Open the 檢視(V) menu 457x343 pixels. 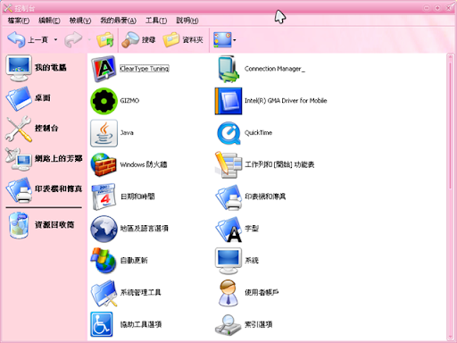(x=80, y=21)
